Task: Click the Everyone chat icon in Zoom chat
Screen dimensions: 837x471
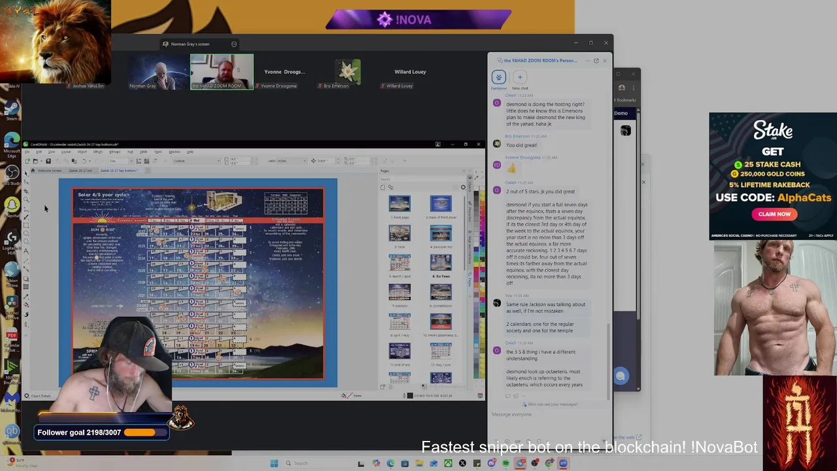Action: coord(499,77)
